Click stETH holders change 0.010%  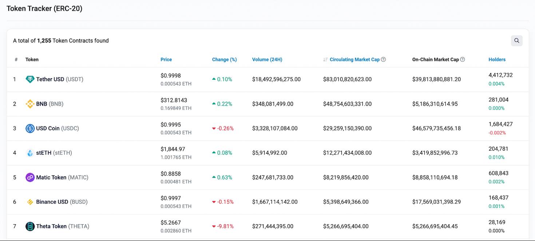496,157
